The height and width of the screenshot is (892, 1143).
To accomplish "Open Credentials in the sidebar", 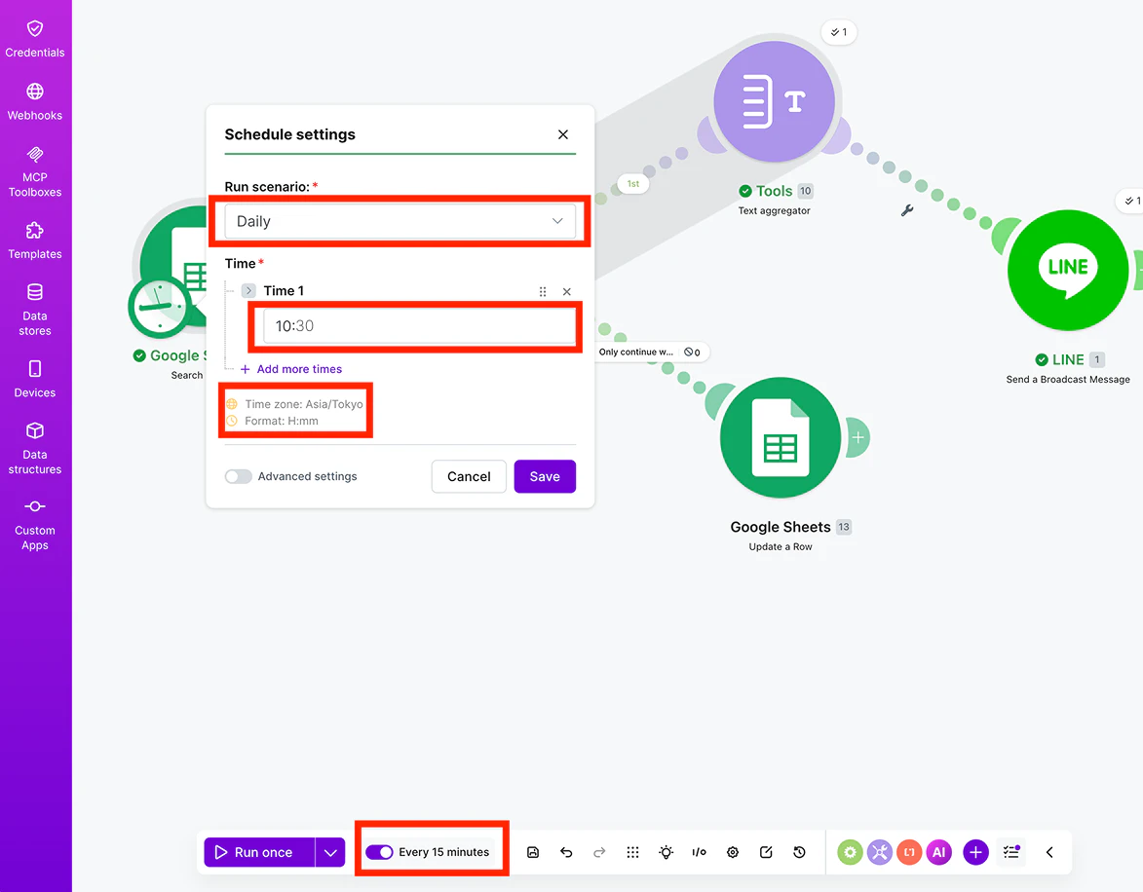I will coord(35,39).
